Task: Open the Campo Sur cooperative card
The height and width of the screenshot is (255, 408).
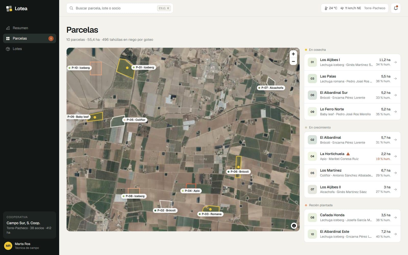Action: (30, 225)
